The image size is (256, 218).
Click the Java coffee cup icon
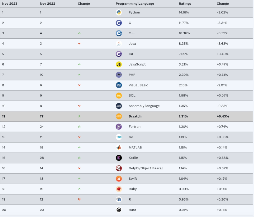(119, 44)
